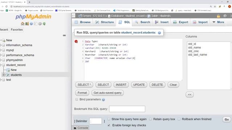
Task: Expand the phpmyadmin database node
Action: [1, 60]
